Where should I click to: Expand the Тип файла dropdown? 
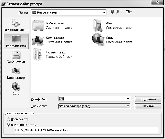coord(128,106)
